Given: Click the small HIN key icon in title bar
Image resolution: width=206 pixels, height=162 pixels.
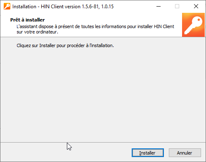Looking at the screenshot, I should (7, 6).
